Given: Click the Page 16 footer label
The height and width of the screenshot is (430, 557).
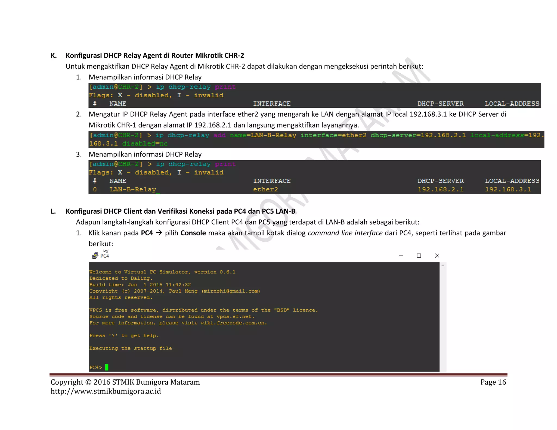Looking at the screenshot, I should click(x=493, y=382).
